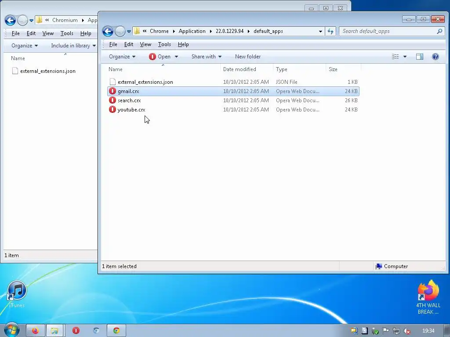
Task: Click the Forward arrow in the default_apps window
Action: tap(120, 31)
